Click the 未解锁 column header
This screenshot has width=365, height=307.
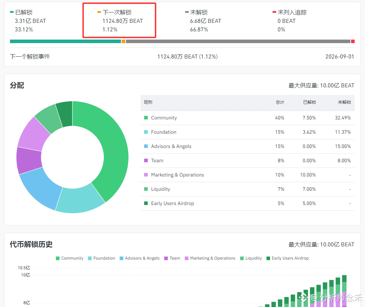[x=344, y=102]
